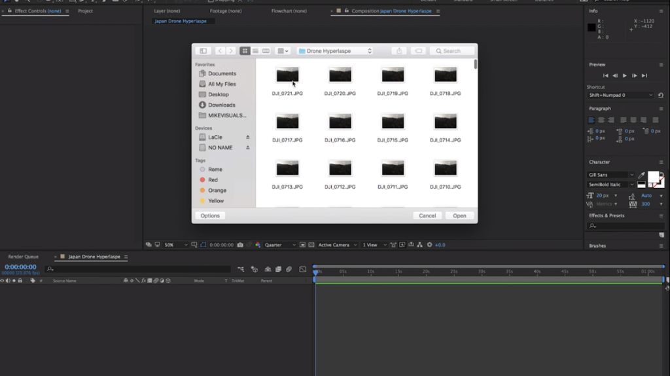Viewport: 670px width, 376px height.
Task: Go forward in the file dialog
Action: (x=231, y=51)
